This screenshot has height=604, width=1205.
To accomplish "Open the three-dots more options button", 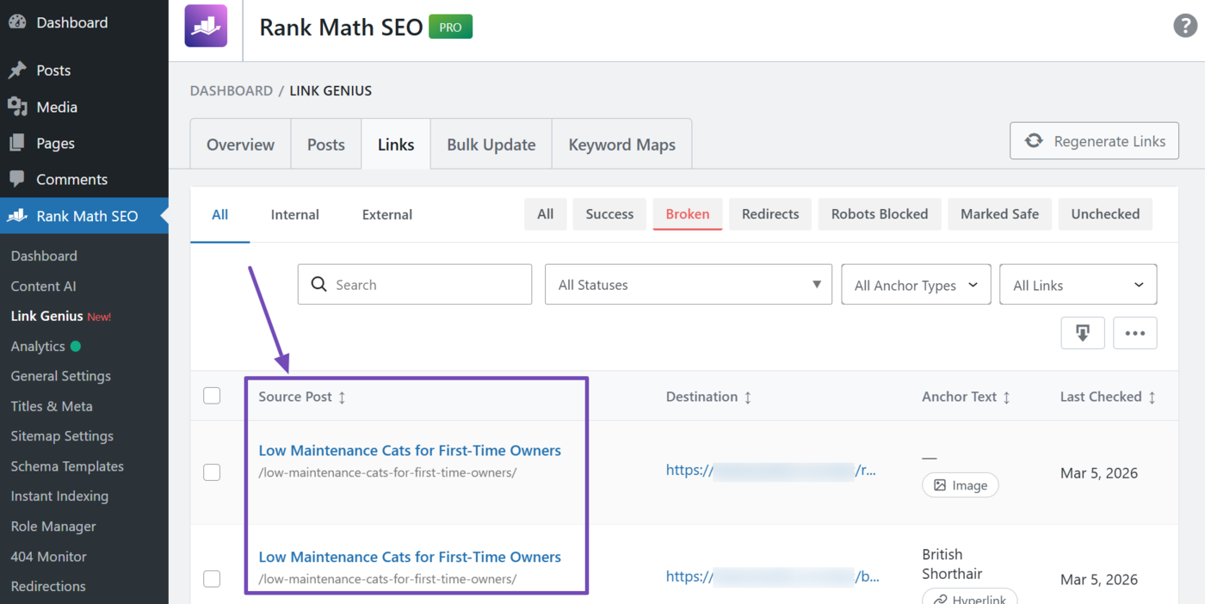I will tap(1135, 333).
